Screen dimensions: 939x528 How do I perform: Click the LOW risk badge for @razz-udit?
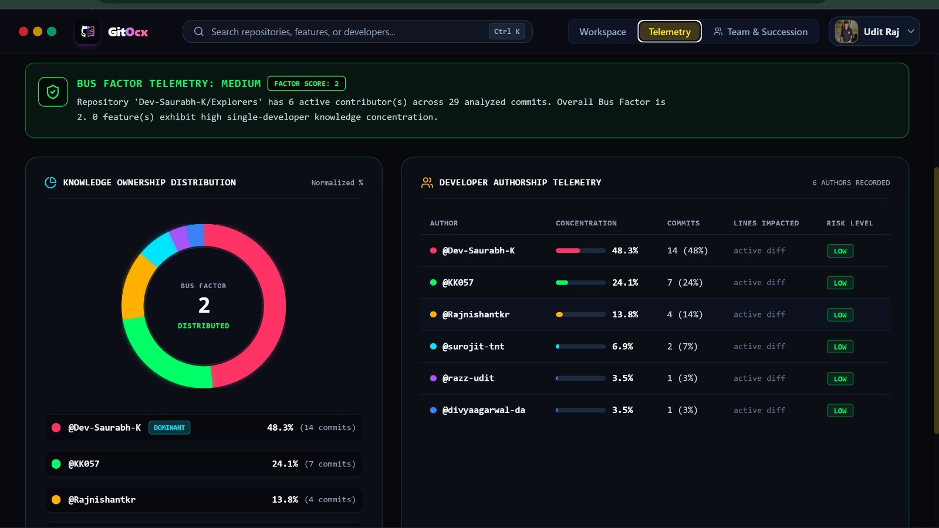click(840, 379)
